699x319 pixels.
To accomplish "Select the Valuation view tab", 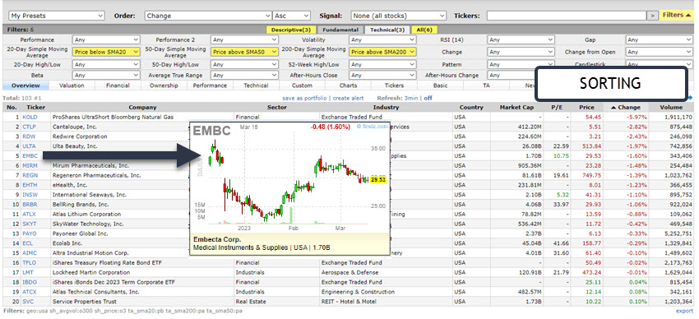I will pyautogui.click(x=72, y=86).
